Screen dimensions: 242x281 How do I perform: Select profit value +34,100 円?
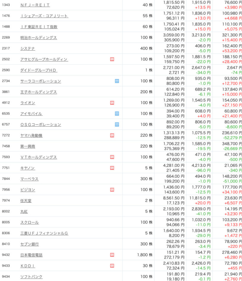coord(232,192)
